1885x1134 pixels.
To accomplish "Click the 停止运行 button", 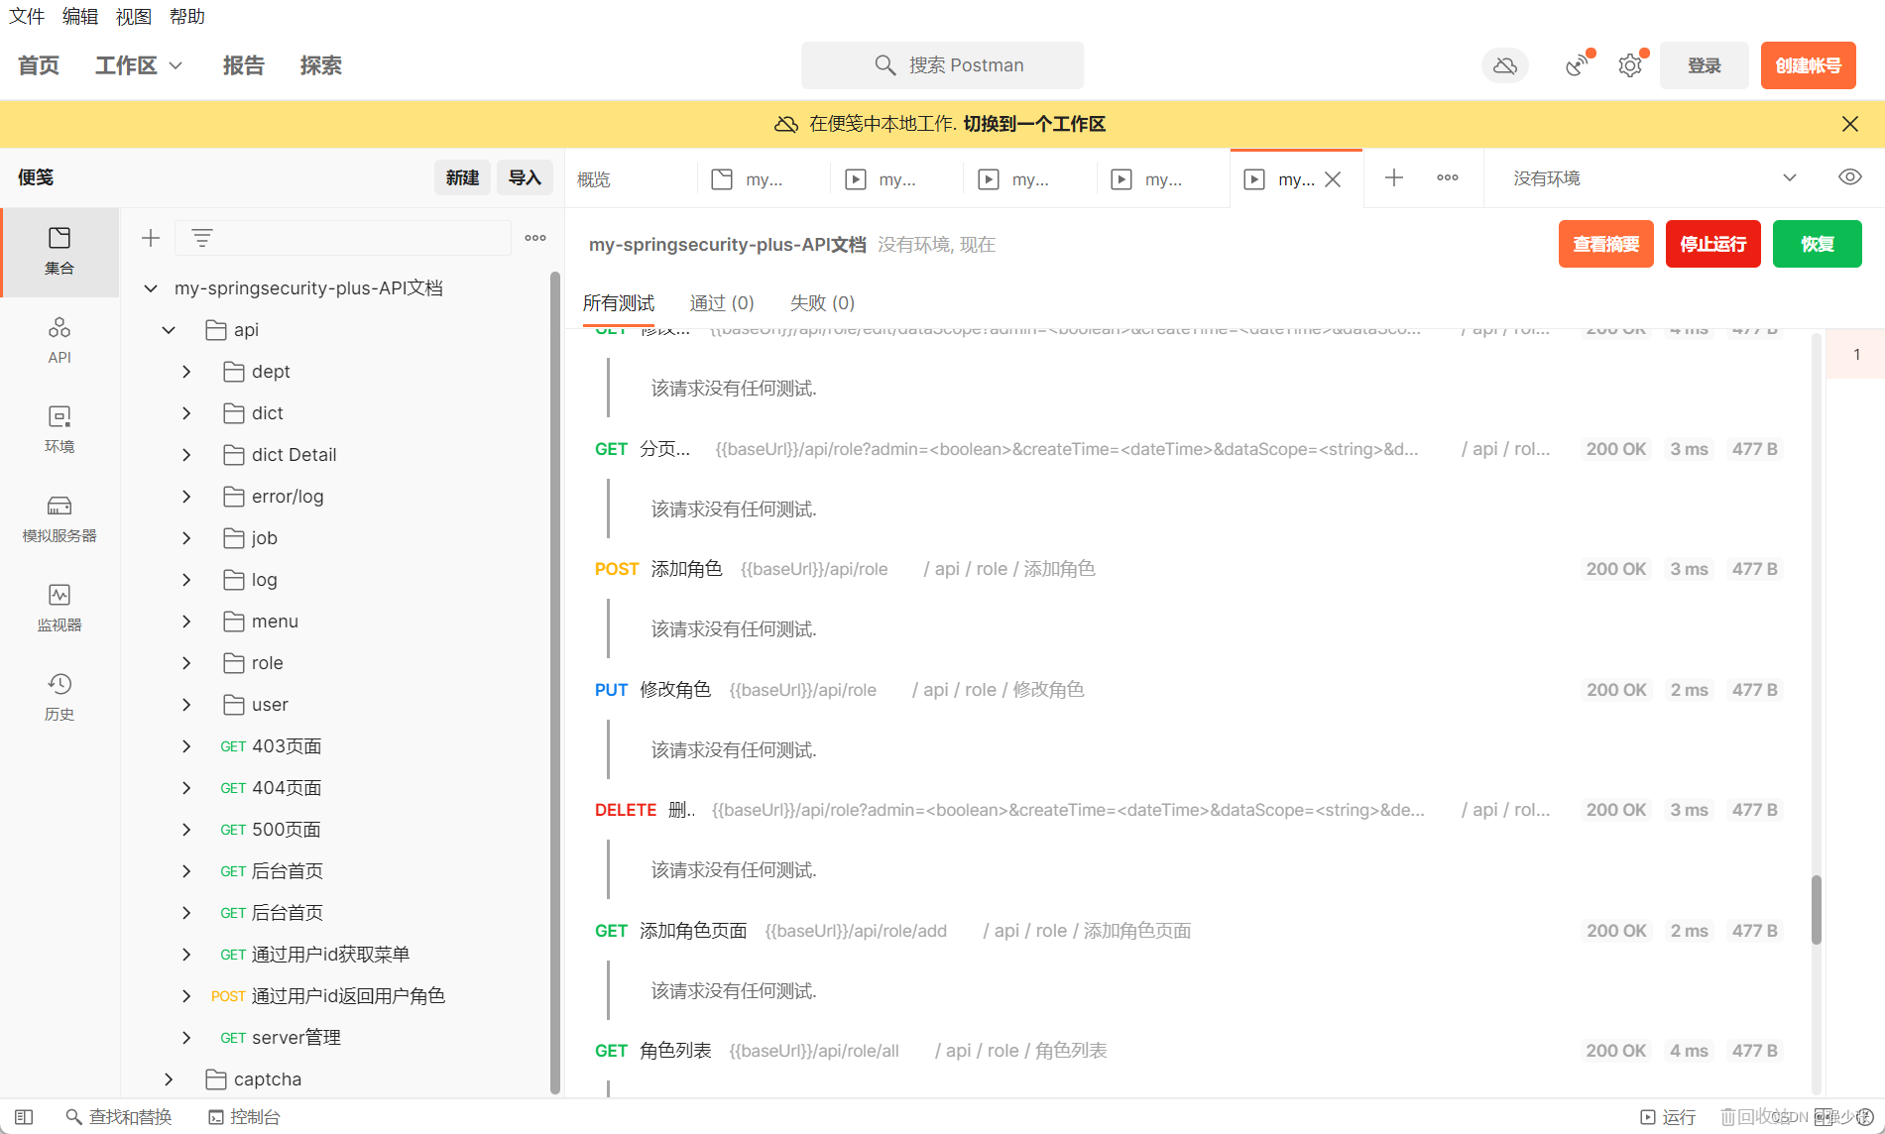I will tap(1713, 244).
